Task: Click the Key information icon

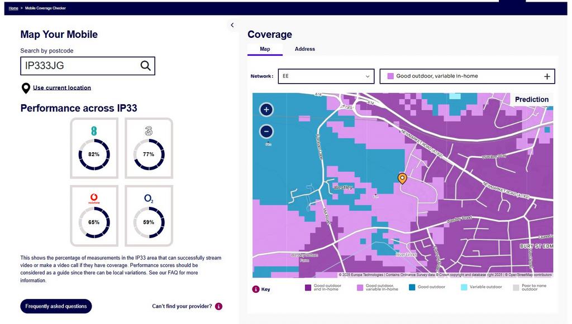Action: [256, 289]
